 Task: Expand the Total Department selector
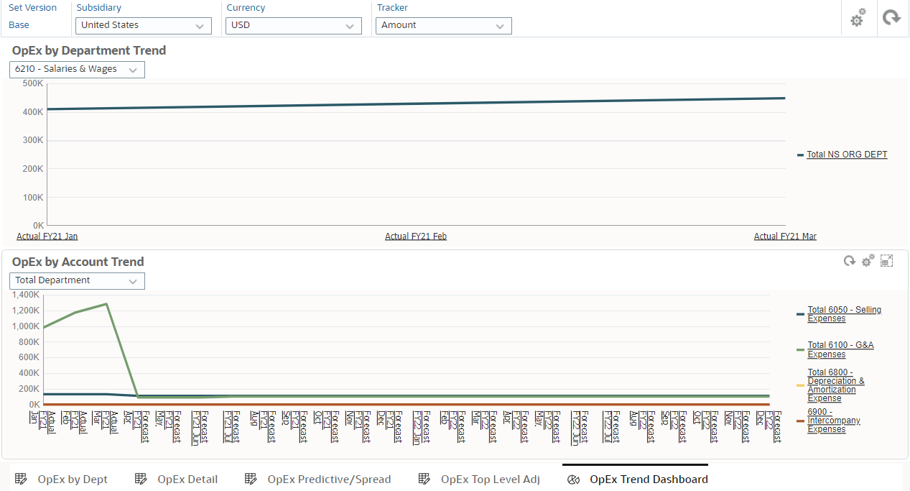click(77, 281)
